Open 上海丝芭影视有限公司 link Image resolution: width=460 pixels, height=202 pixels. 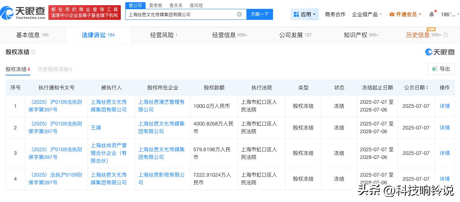coord(161,179)
